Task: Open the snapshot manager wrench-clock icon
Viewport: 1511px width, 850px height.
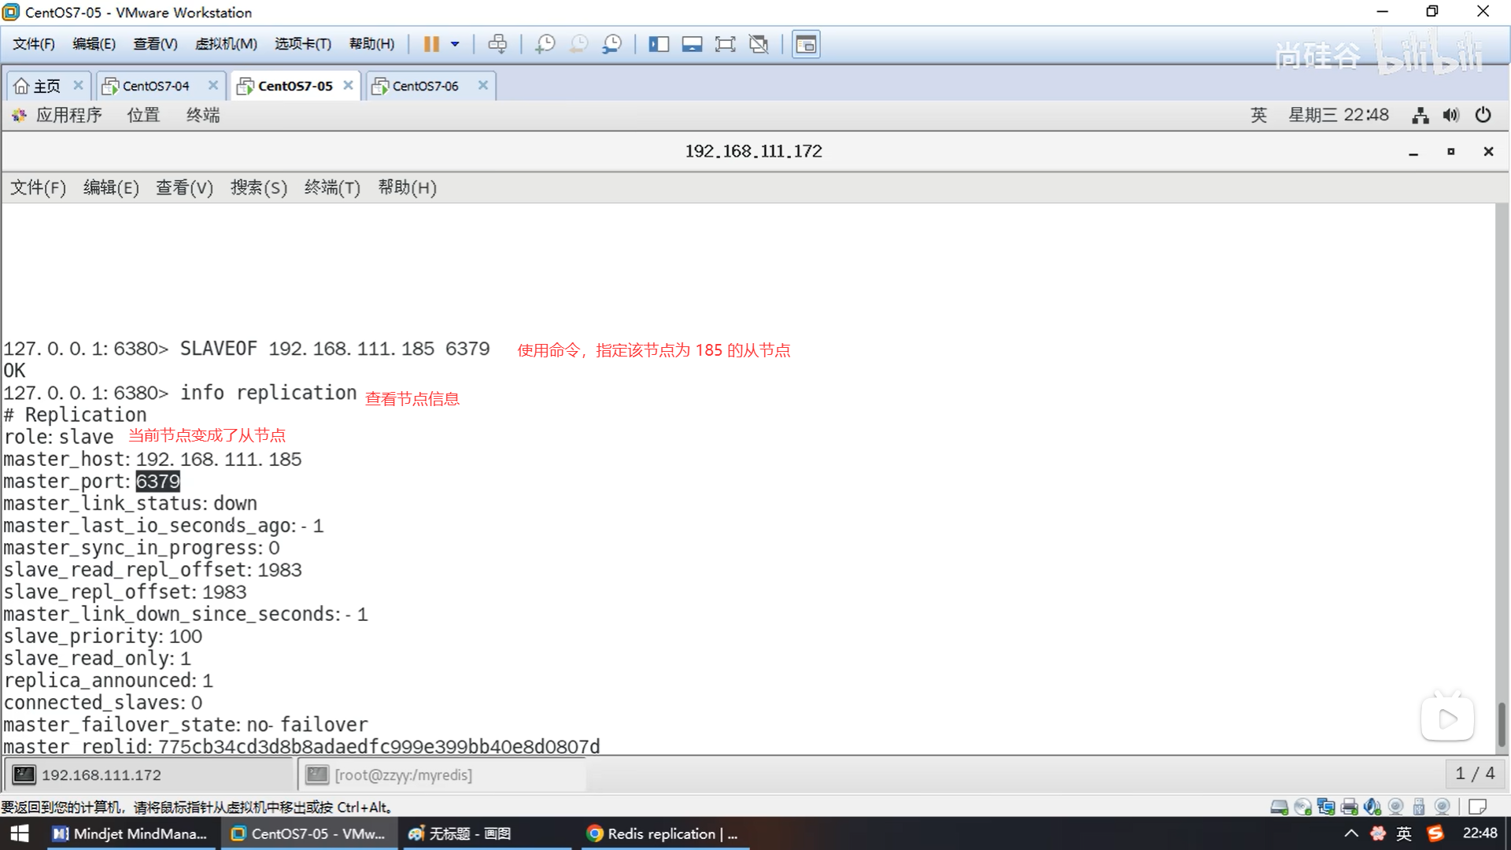Action: [611, 44]
